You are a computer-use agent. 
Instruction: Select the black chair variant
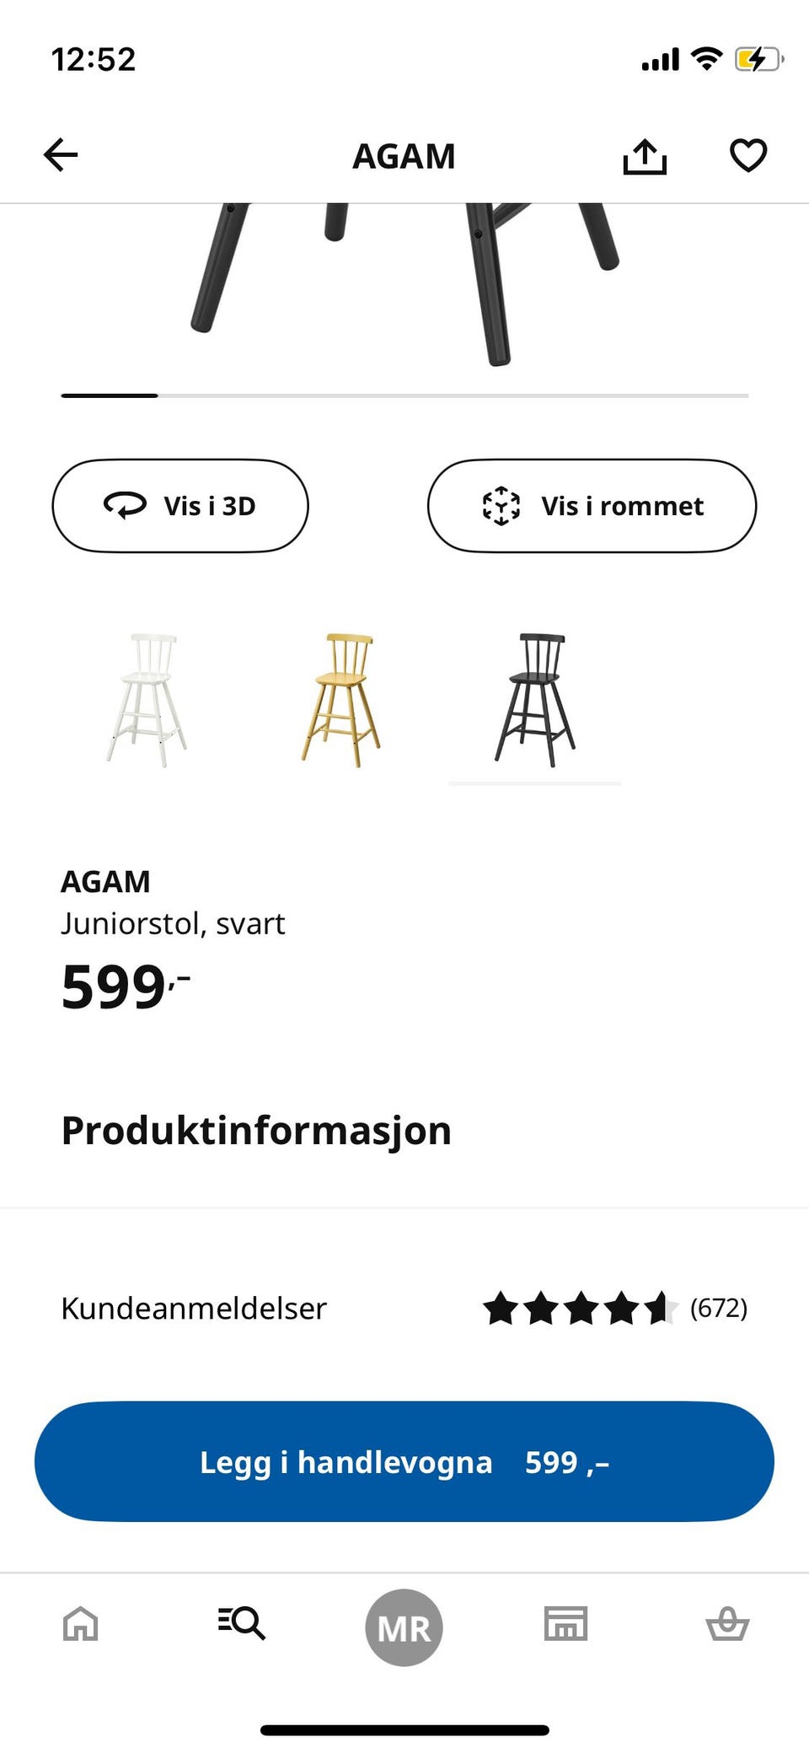[535, 700]
